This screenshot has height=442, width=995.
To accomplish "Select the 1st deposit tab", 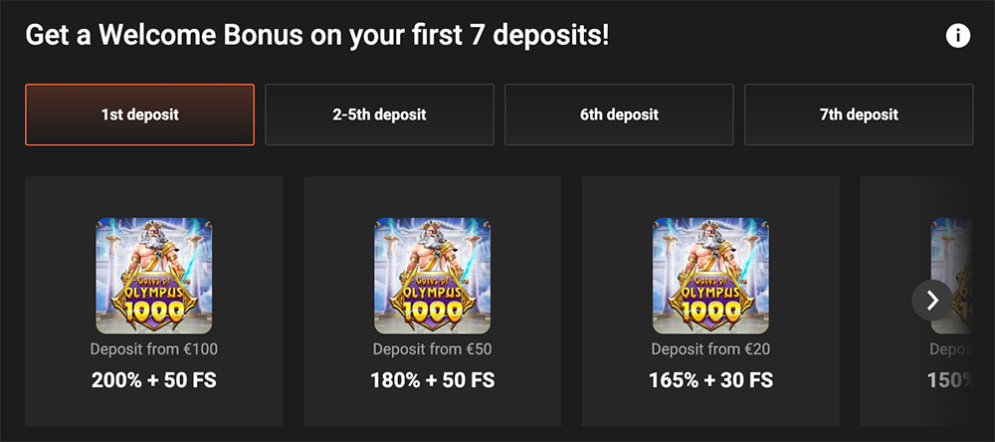I will click(139, 114).
